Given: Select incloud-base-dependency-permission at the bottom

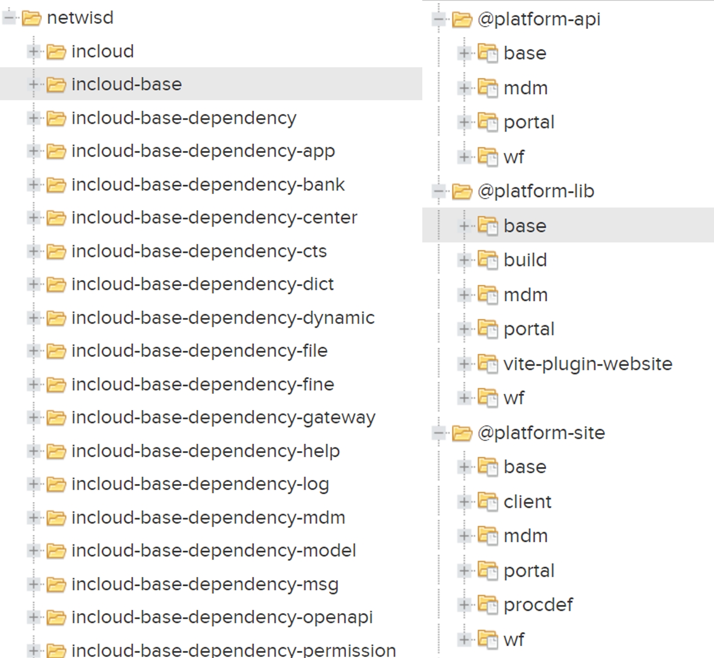Looking at the screenshot, I should (233, 650).
